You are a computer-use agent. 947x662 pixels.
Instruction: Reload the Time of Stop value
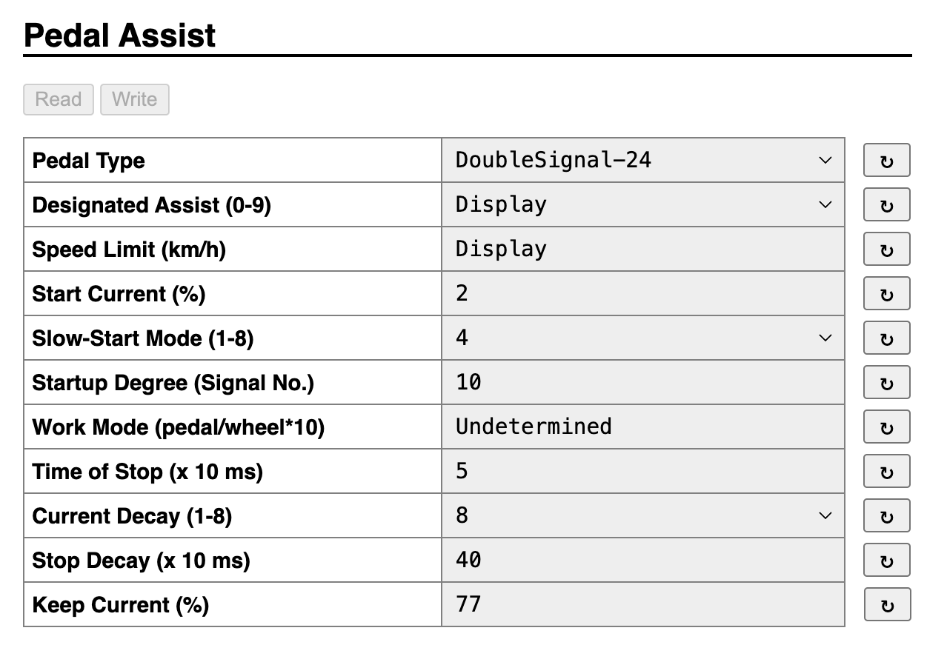[886, 472]
